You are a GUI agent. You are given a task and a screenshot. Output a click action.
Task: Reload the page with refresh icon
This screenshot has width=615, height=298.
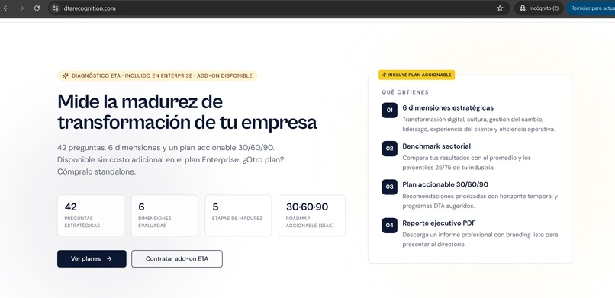point(37,8)
